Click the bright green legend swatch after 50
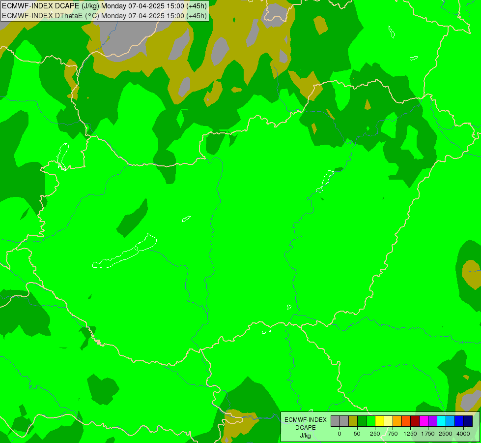 (370, 421)
